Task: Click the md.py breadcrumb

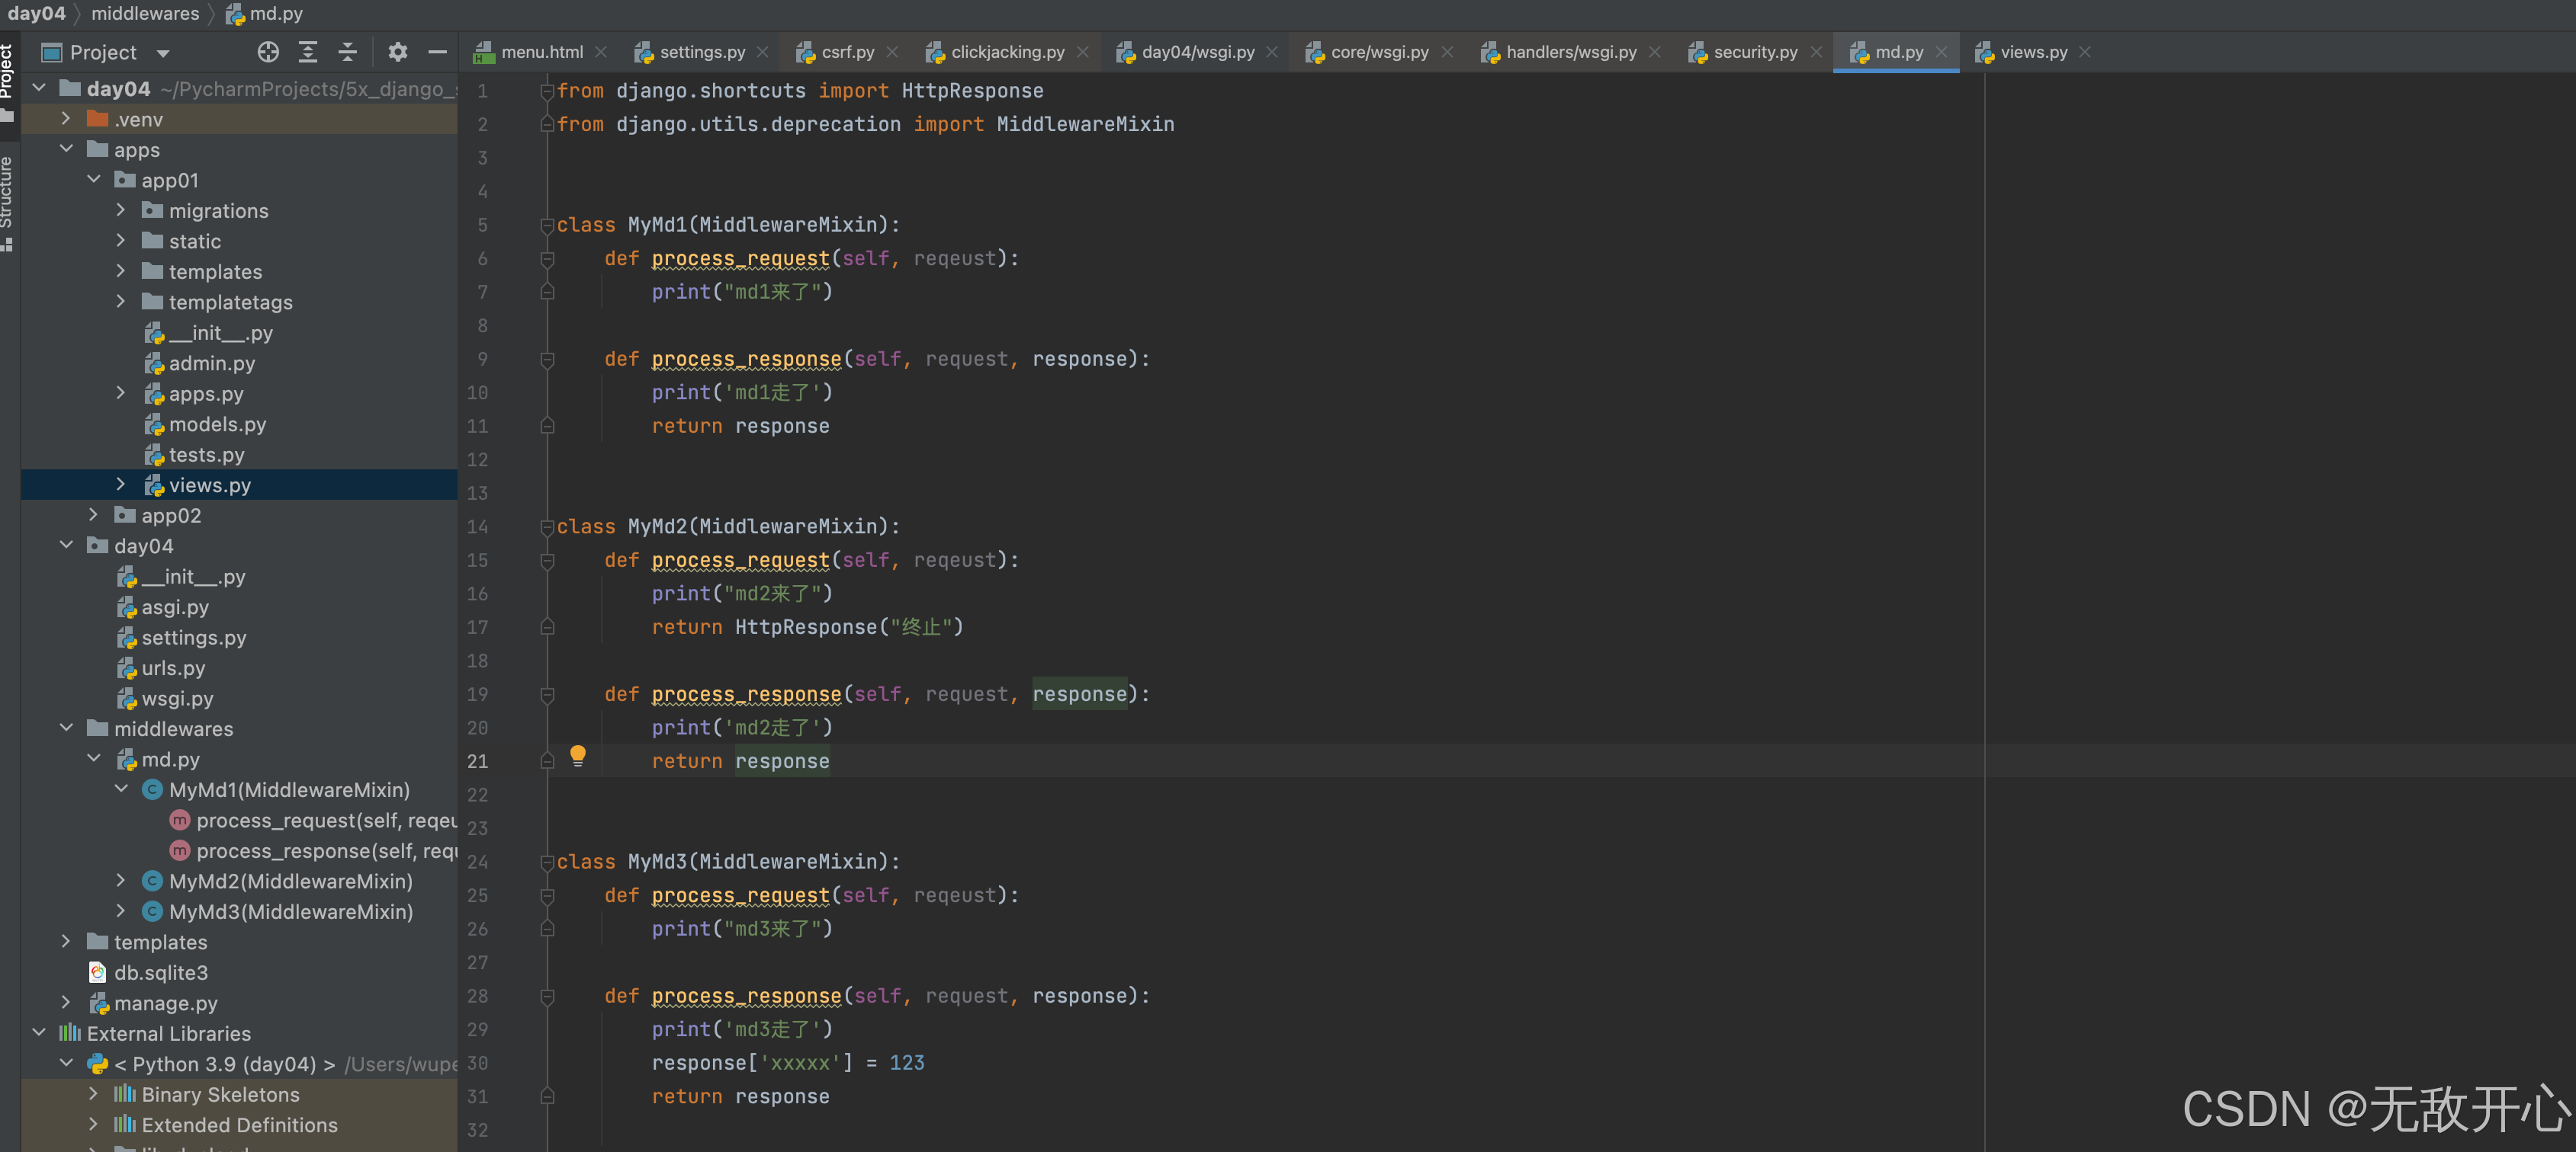Action: [265, 14]
